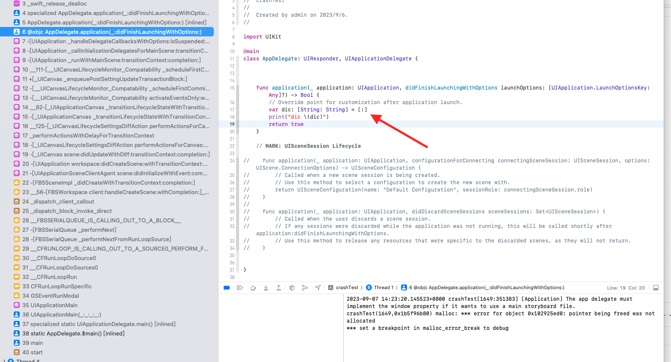Click the MARK: UISceneSession Lifecycle comment

(309, 146)
